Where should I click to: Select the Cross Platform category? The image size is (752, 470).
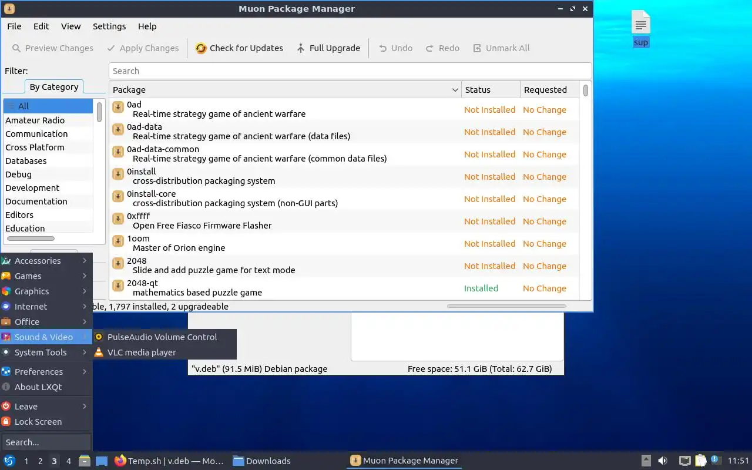coord(48,147)
